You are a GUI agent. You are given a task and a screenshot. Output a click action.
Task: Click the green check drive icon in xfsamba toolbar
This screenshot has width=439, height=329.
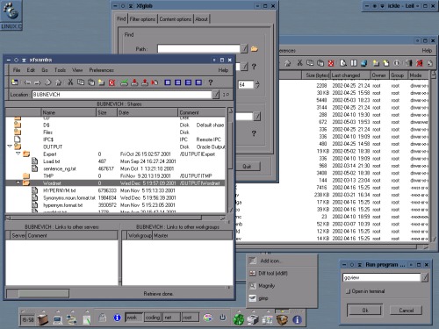tap(124, 82)
